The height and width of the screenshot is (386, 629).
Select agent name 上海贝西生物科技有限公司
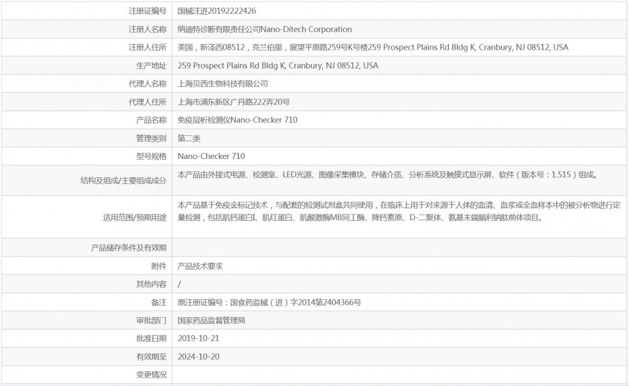(223, 84)
